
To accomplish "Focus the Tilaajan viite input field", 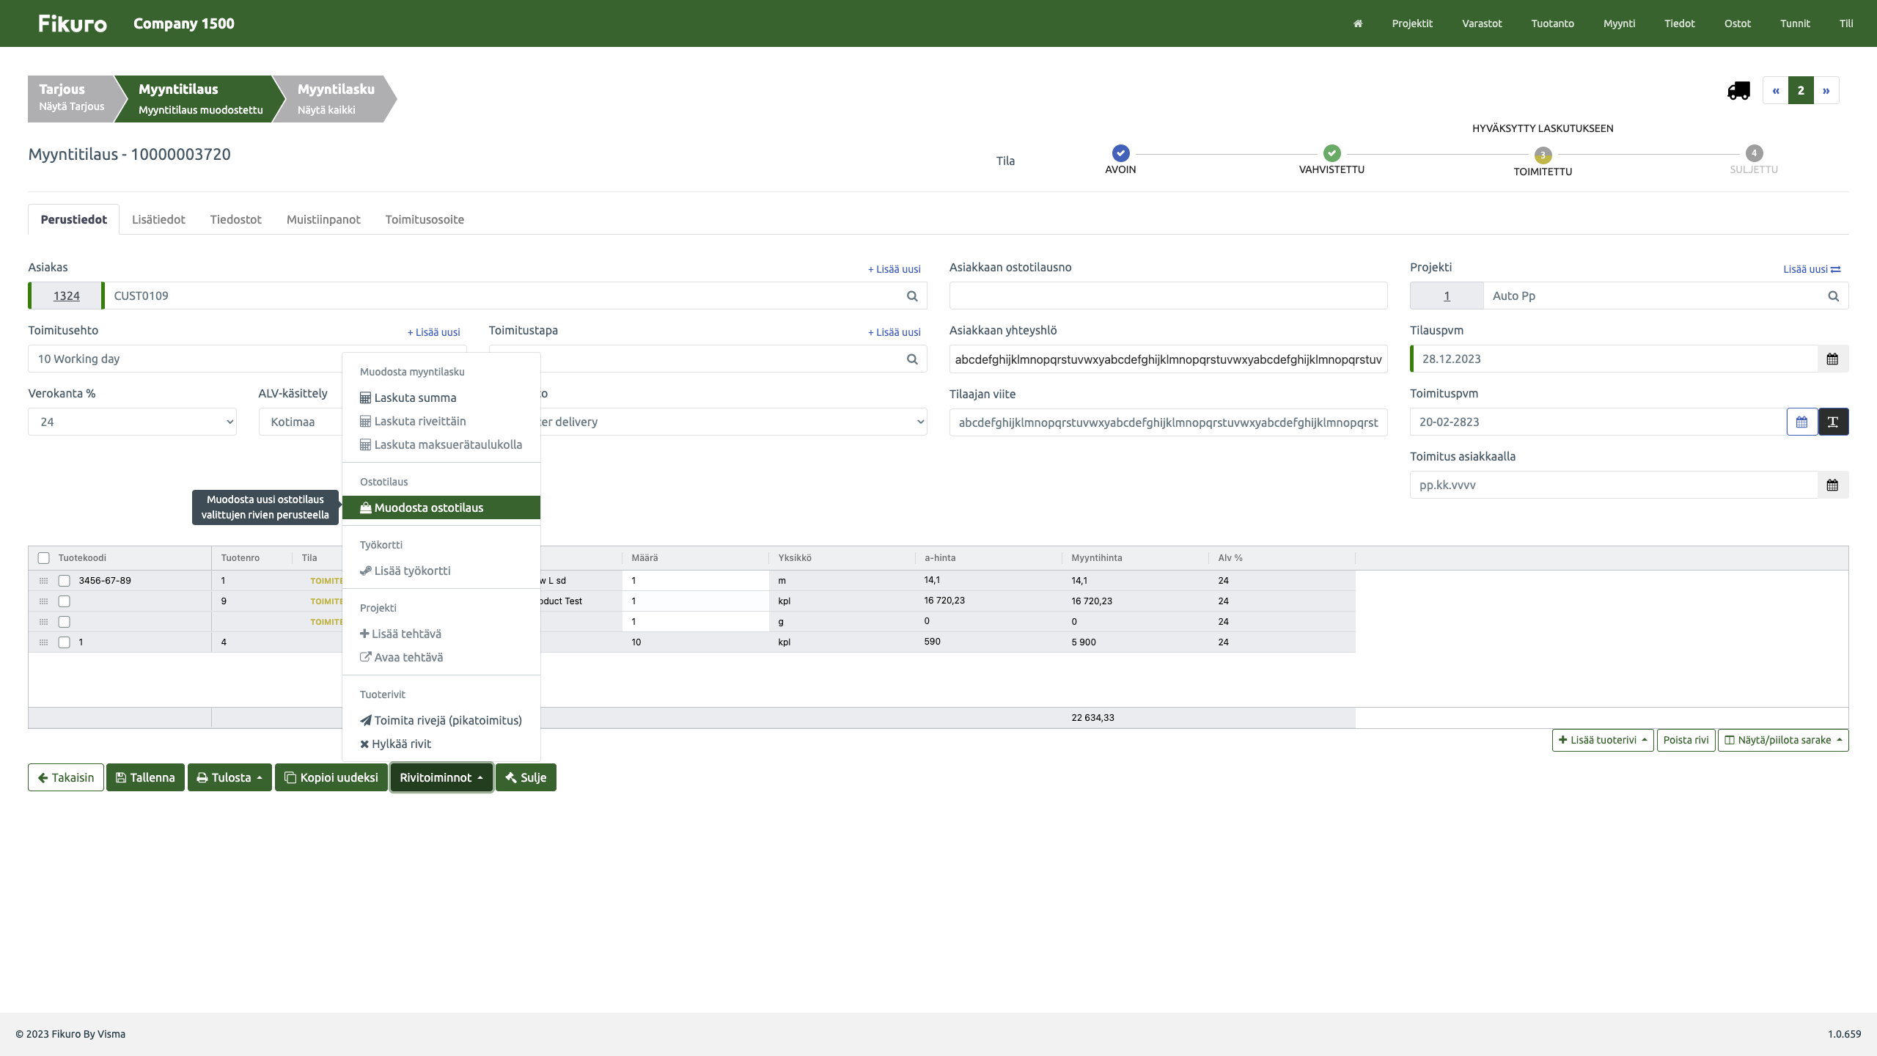I will 1168,422.
